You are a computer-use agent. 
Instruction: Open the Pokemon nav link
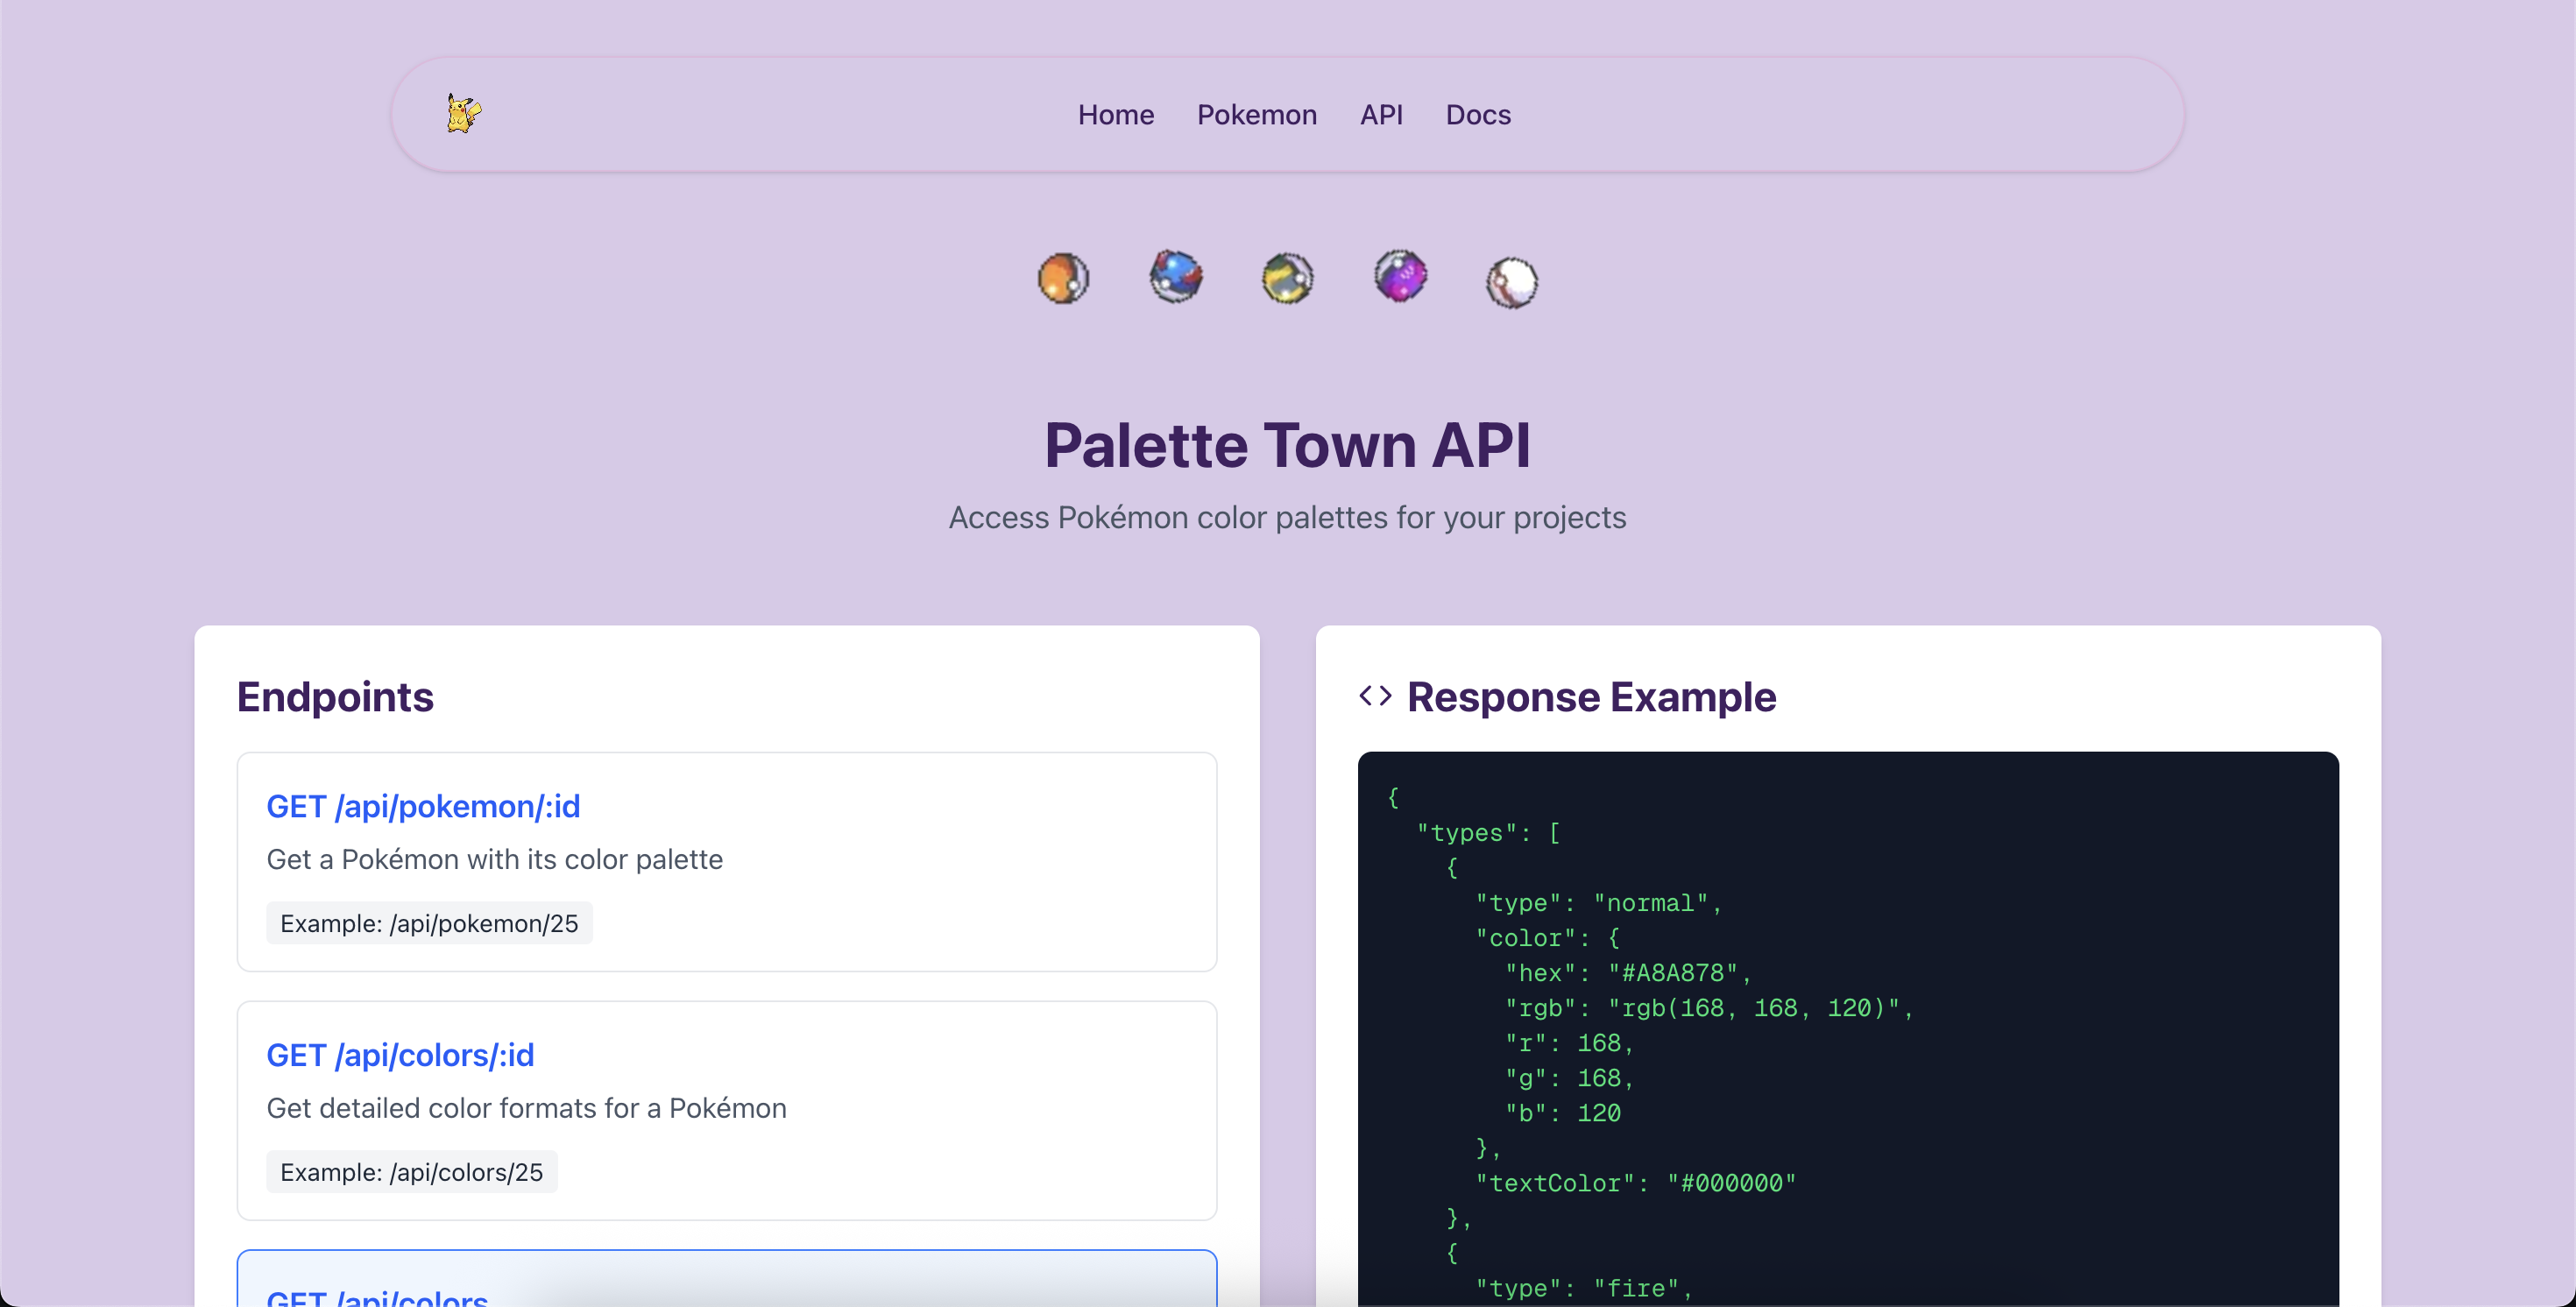(1257, 115)
